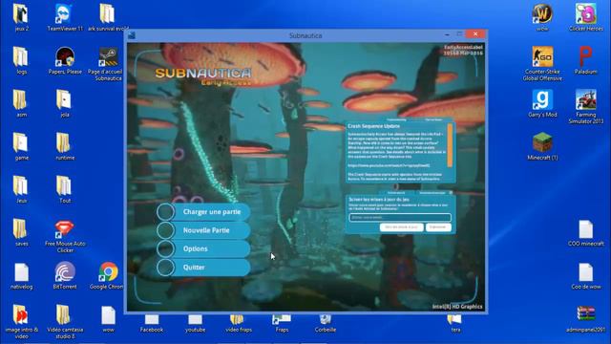Viewport: 611px width, 344px height.
Task: Click the orange news panel scrollbar
Action: point(450,144)
